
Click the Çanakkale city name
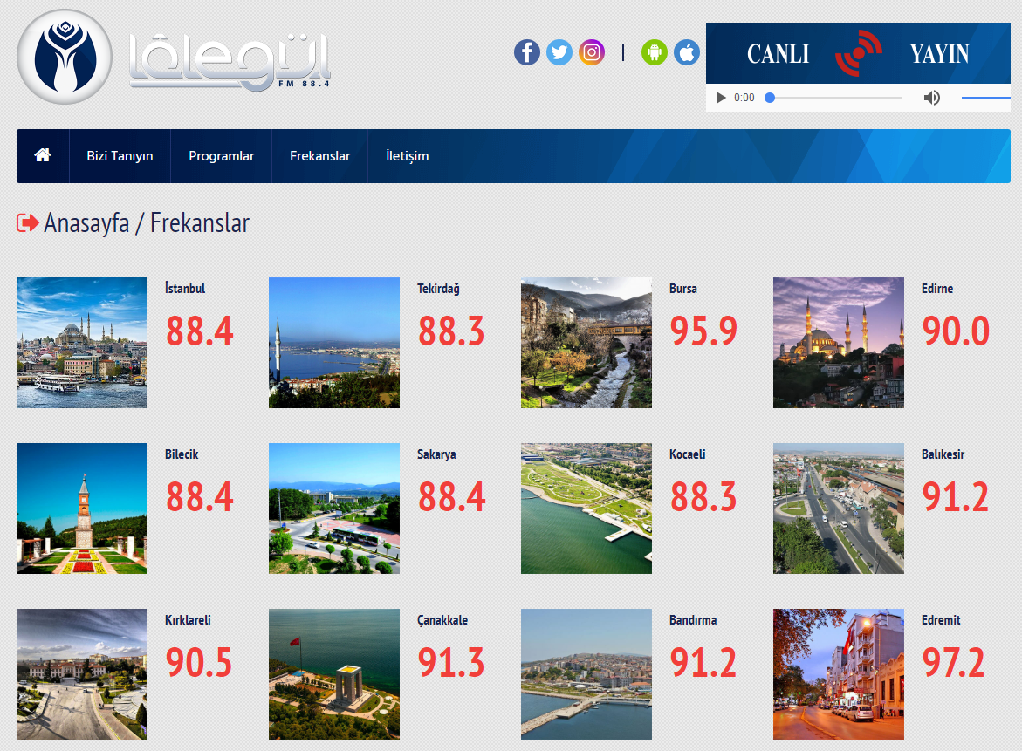click(x=442, y=620)
